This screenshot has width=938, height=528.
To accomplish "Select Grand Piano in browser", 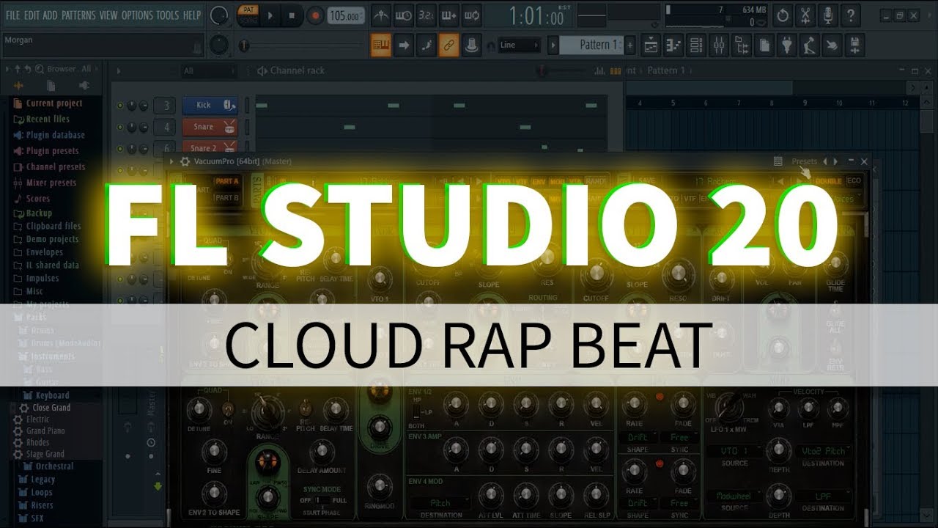I will pos(39,431).
